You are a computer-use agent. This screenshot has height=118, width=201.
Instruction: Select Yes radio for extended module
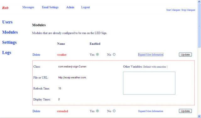(x=97, y=111)
